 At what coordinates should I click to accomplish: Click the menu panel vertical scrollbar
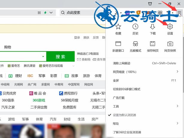click(x=183, y=65)
